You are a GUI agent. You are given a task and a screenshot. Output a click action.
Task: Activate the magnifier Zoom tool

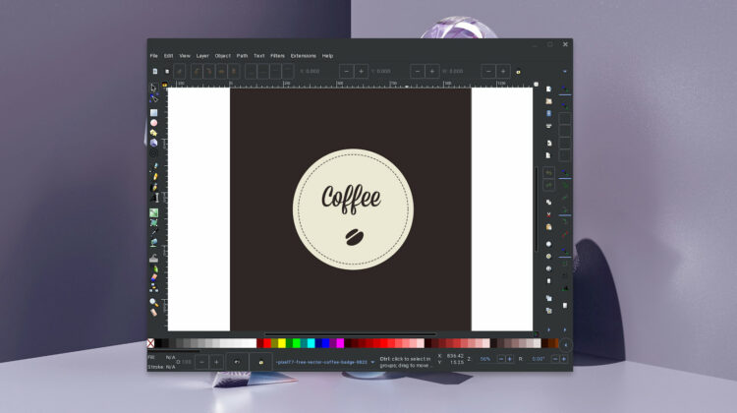tap(154, 302)
